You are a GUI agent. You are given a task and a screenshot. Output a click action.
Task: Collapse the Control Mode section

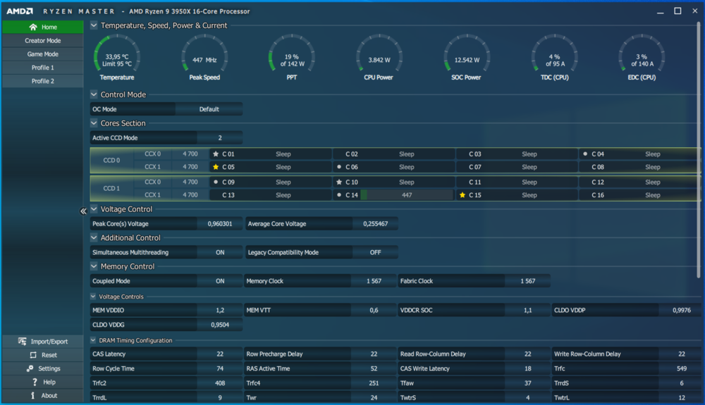pos(94,94)
